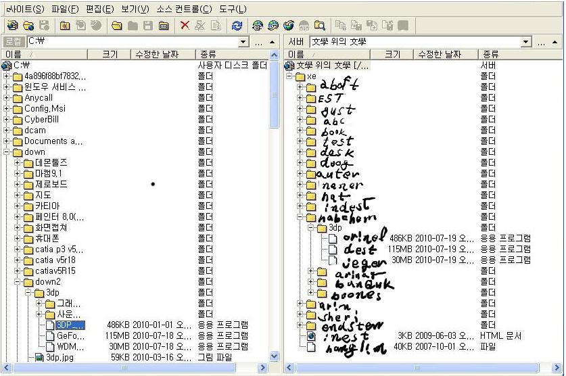This screenshot has height=376, width=566.
Task: Select the 3DP application file in local pane
Action: (x=70, y=325)
